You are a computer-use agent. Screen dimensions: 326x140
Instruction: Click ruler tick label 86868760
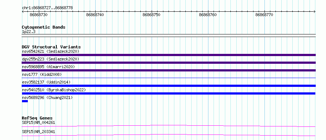click(208, 15)
